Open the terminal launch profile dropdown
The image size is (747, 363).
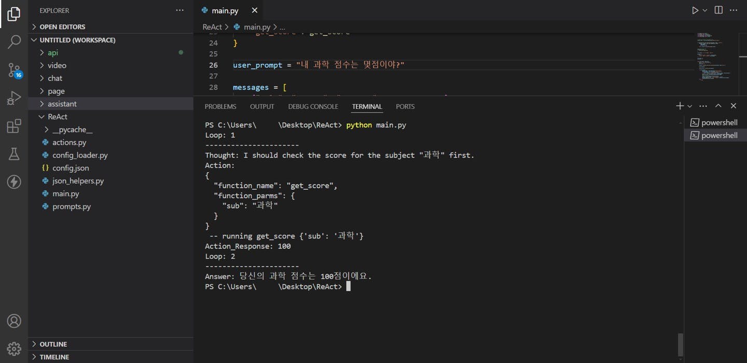point(689,106)
